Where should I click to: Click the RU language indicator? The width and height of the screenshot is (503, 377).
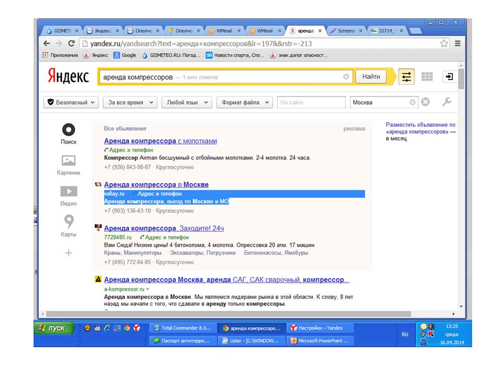tap(405, 335)
